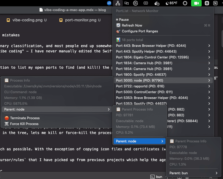
Task: Expand Parent: bun submenu
Action: 193,173
